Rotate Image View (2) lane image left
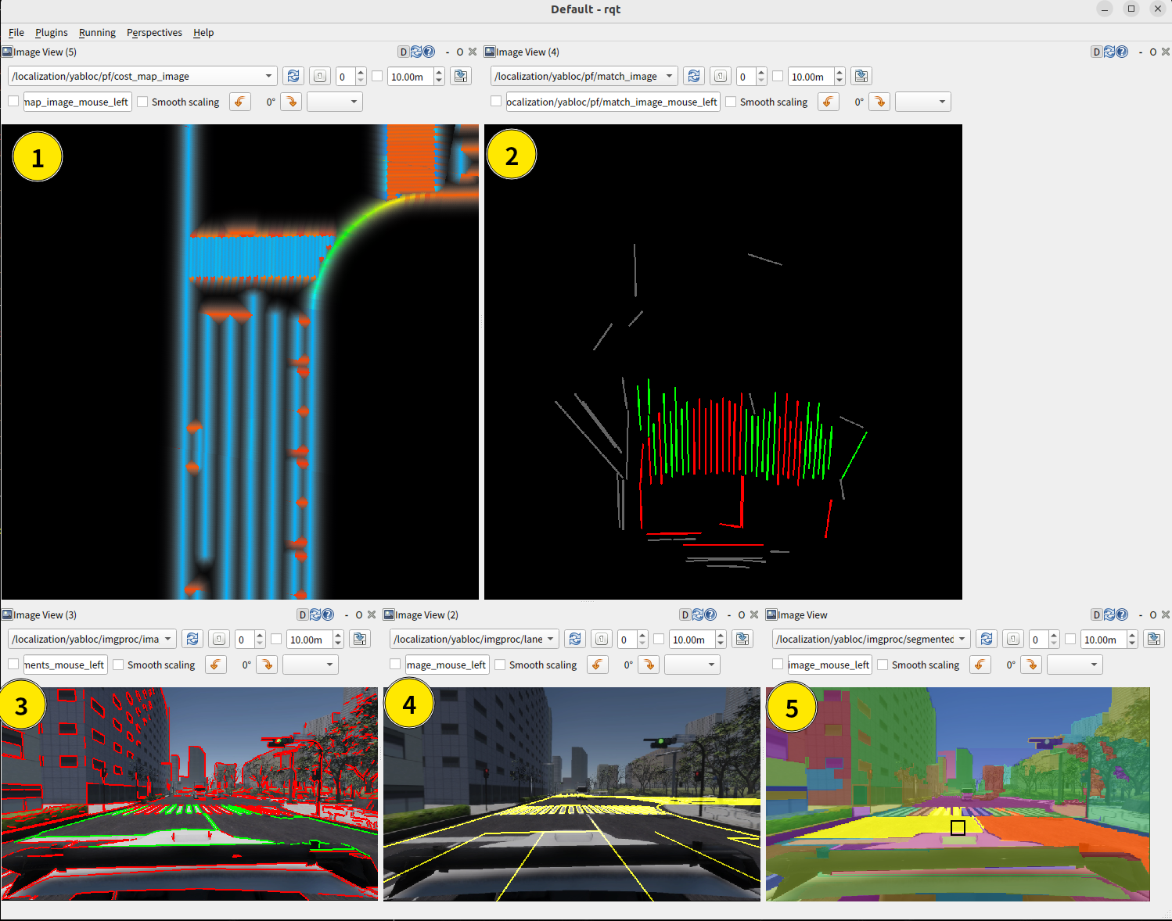 [598, 665]
